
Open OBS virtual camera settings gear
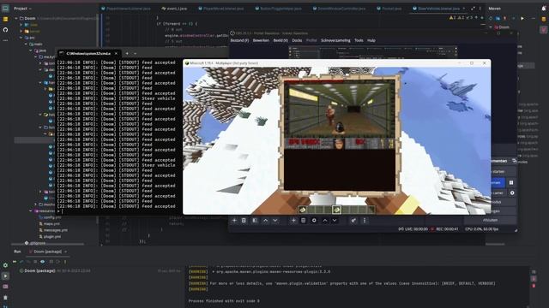pos(512,192)
